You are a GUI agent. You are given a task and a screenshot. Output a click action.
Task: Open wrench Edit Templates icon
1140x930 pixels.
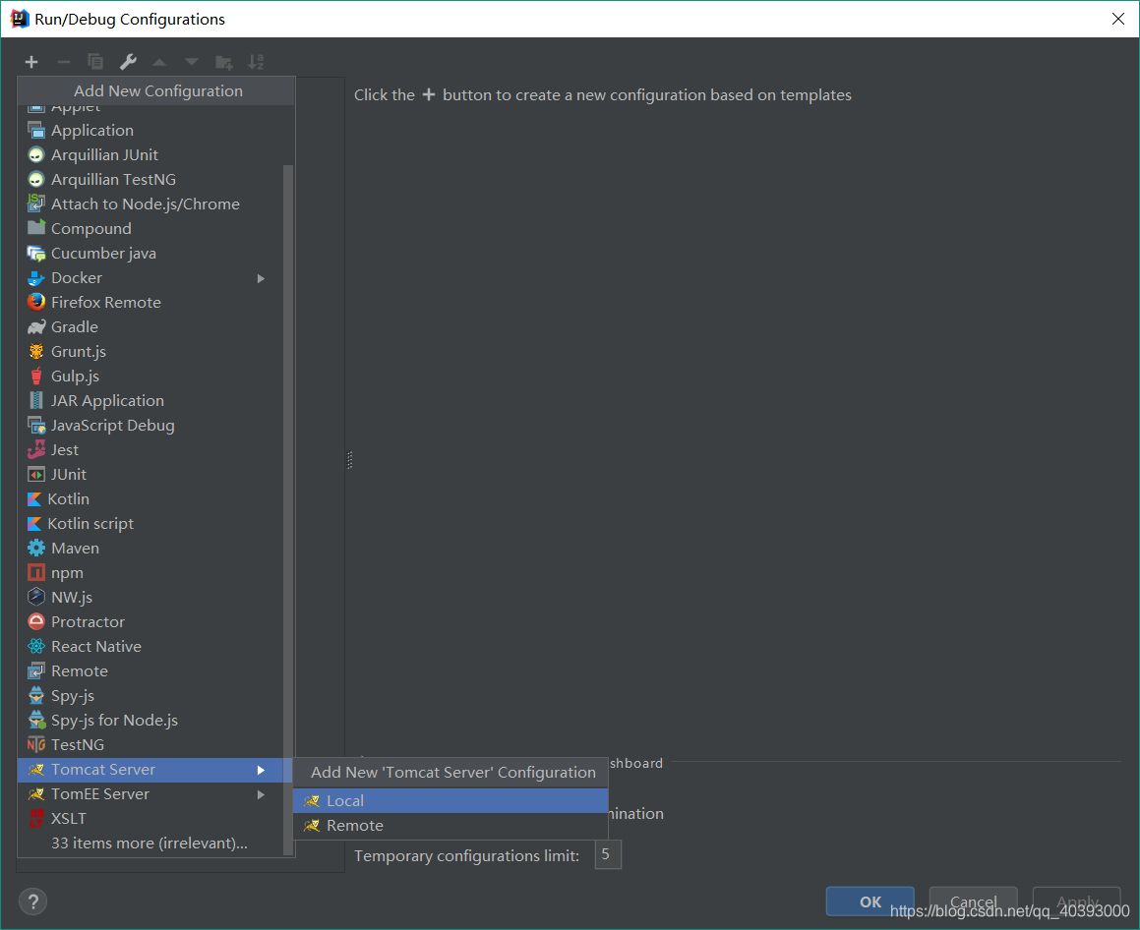tap(128, 63)
